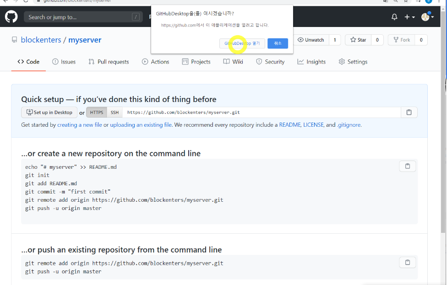The image size is (447, 285).
Task: Open the Wiki tab
Action: [233, 62]
